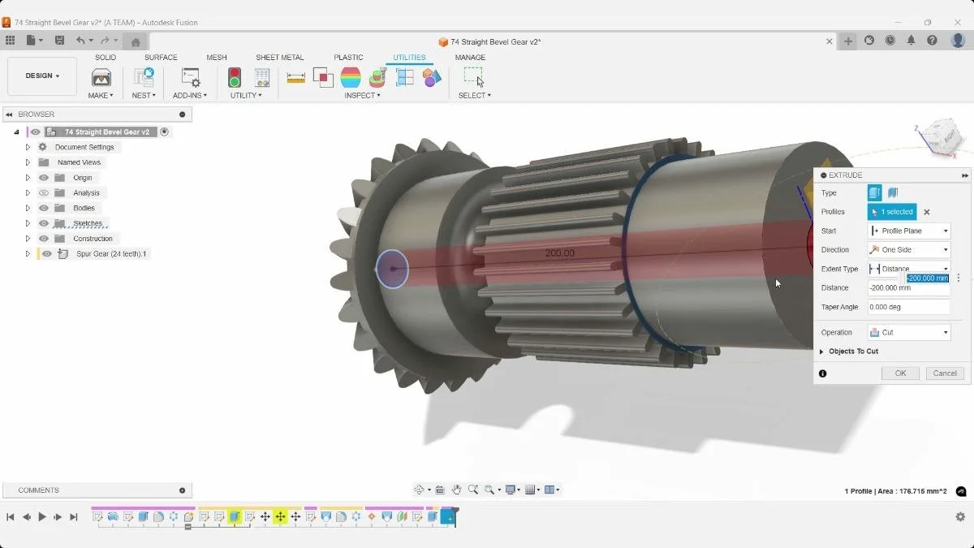Screen dimensions: 974x548
Task: Open the Help question mark icon
Action: click(933, 41)
